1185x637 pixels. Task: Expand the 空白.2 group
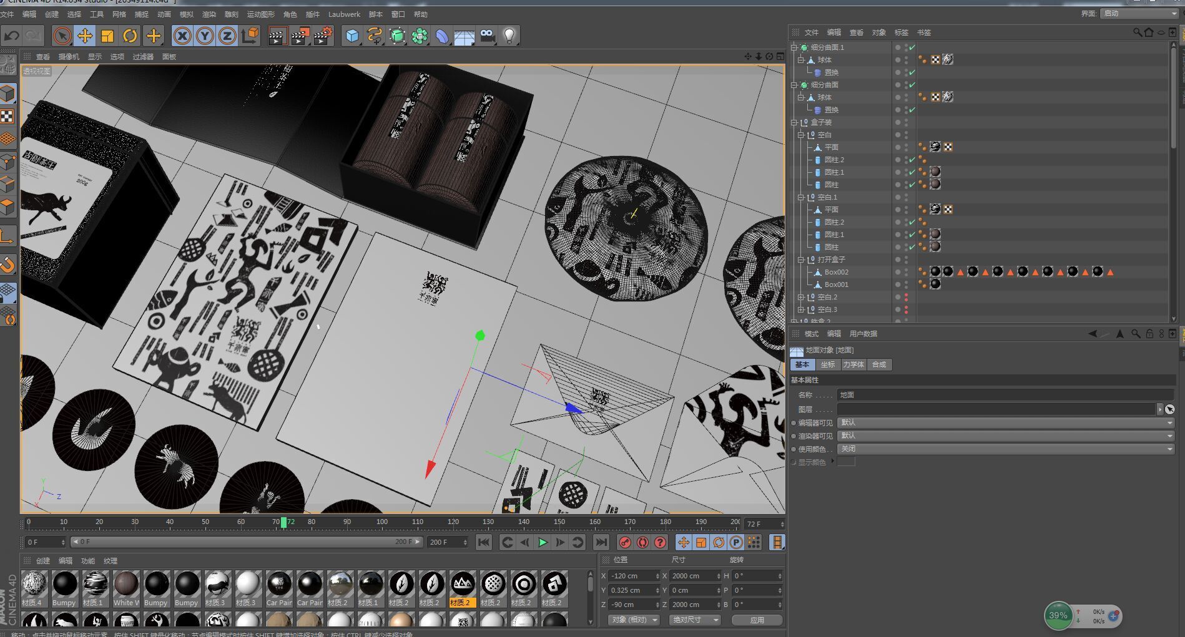point(801,297)
